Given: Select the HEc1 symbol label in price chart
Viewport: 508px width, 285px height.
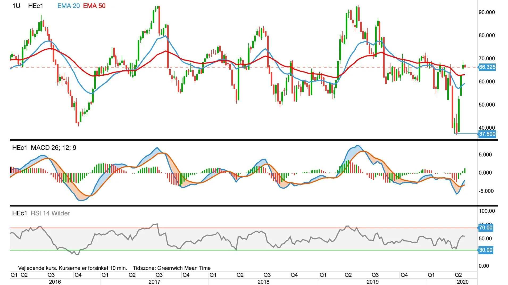Looking at the screenshot, I should (x=36, y=6).
